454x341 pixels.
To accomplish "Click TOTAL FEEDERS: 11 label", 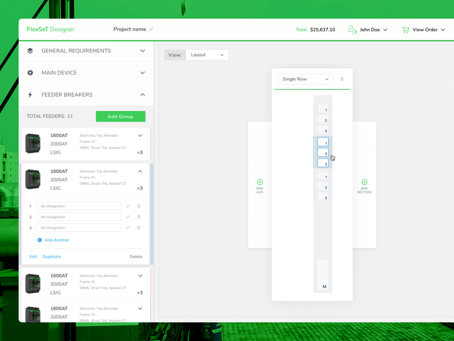I will 50,116.
